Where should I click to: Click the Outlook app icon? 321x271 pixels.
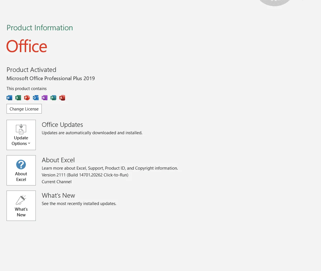36,98
